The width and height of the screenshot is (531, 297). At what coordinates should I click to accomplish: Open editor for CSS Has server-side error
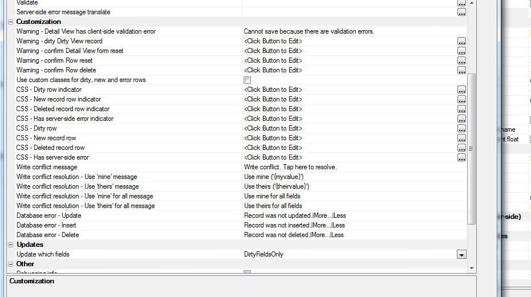461,157
